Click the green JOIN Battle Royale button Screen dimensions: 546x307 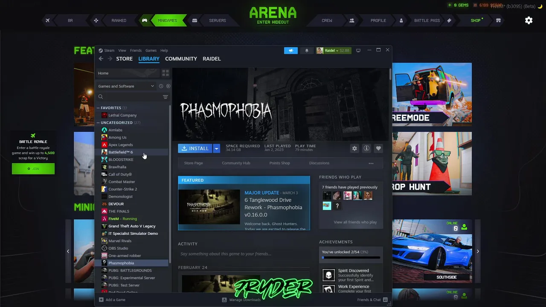(33, 169)
